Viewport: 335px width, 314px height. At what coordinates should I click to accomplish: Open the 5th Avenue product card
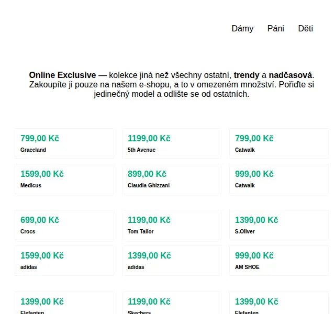click(x=172, y=143)
